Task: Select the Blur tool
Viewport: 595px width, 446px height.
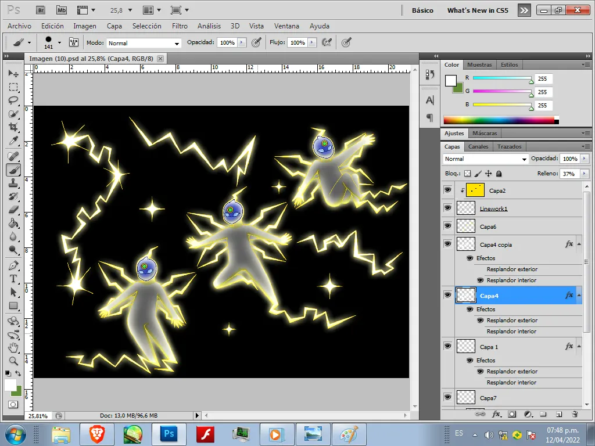Action: pyautogui.click(x=13, y=236)
